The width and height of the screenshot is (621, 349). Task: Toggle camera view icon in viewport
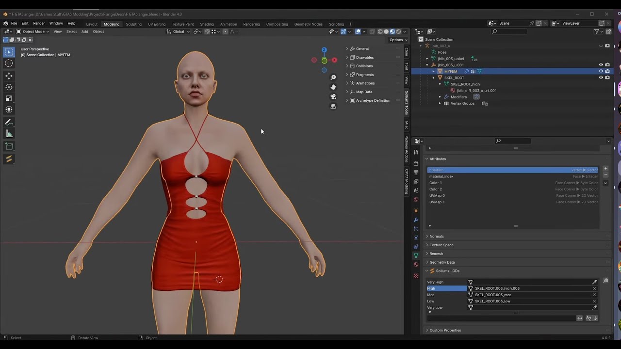pyautogui.click(x=333, y=97)
